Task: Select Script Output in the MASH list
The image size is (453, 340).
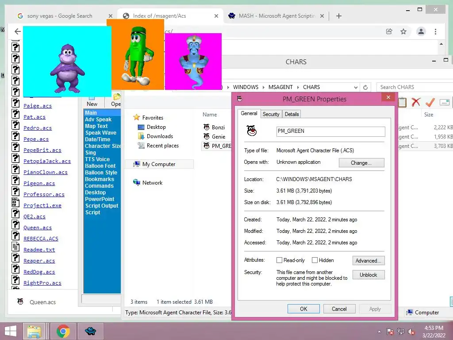Action: 102,206
